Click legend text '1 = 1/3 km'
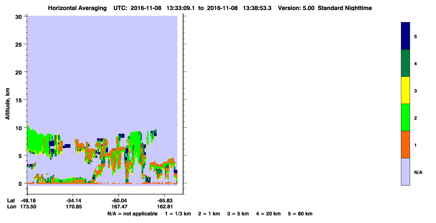This screenshot has width=436, height=223. (178, 214)
